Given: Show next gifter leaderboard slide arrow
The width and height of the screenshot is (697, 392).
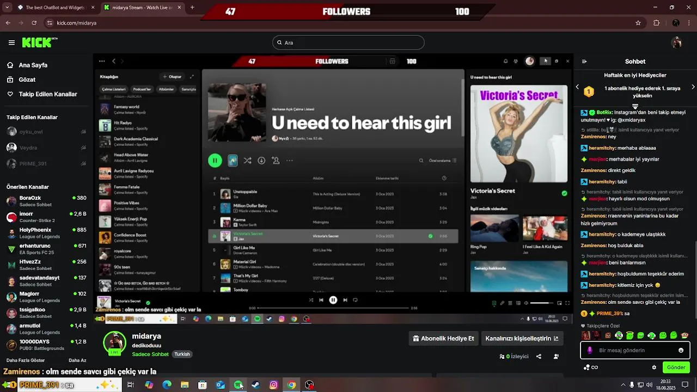Looking at the screenshot, I should (x=693, y=87).
